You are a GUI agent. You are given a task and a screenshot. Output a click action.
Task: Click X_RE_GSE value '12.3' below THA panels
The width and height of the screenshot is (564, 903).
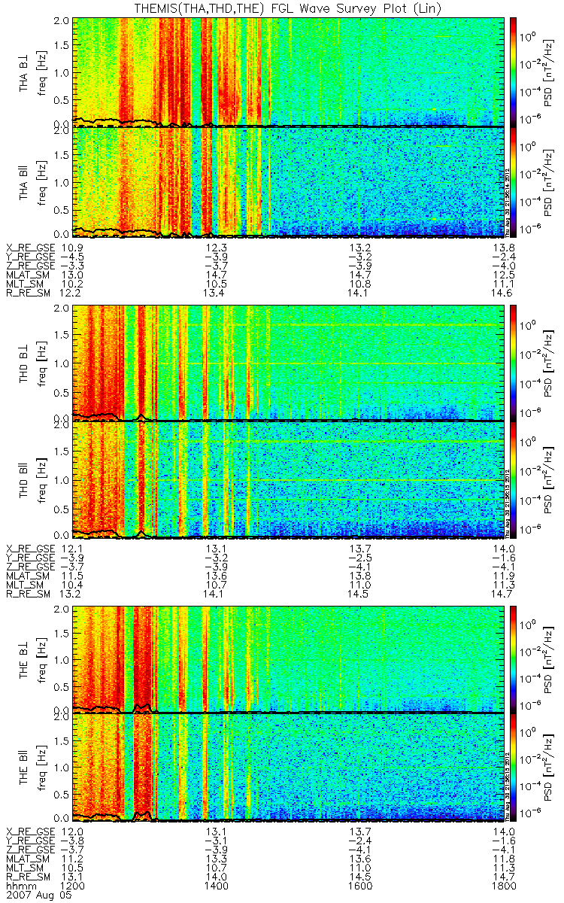tap(216, 248)
